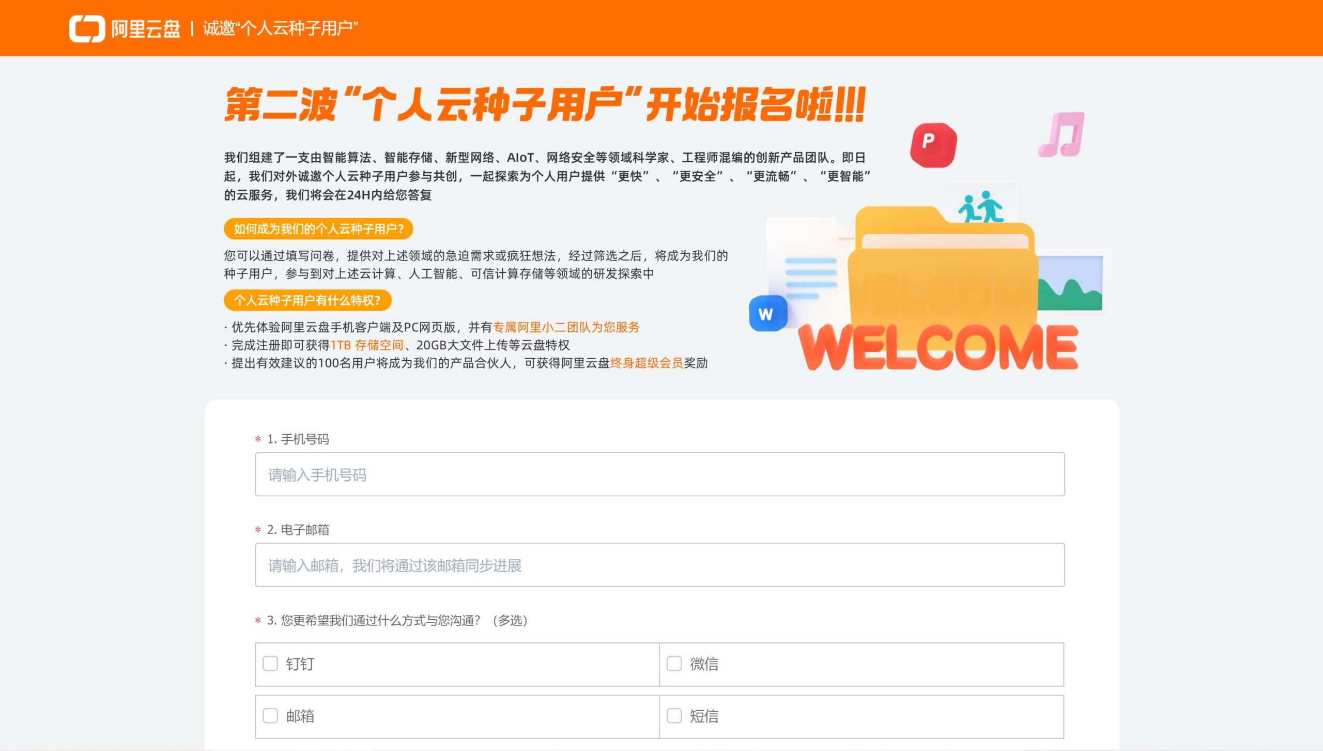
Task: Click the label 1. 手机号码
Action: [298, 439]
